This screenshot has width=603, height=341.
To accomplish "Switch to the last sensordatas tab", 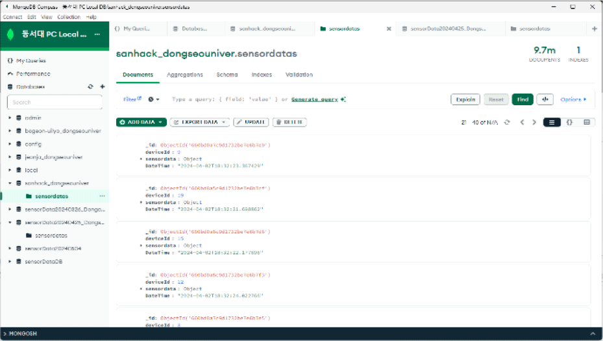I will click(x=535, y=29).
